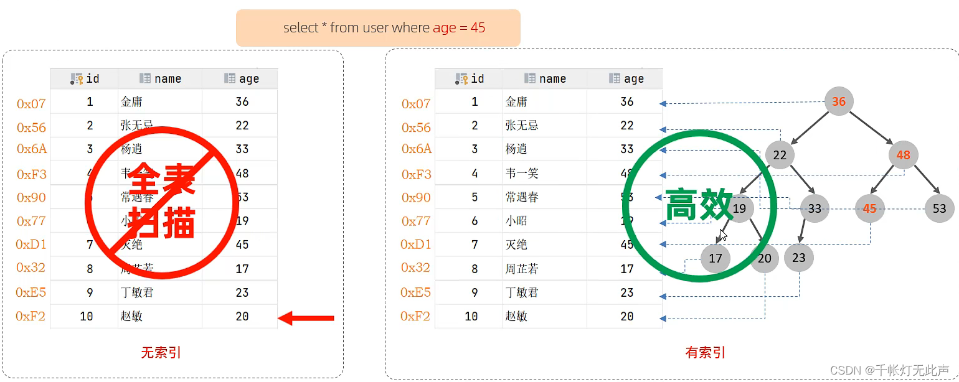This screenshot has width=959, height=382.
Task: Click the age column icon in 有索引 table header
Action: coord(614,78)
